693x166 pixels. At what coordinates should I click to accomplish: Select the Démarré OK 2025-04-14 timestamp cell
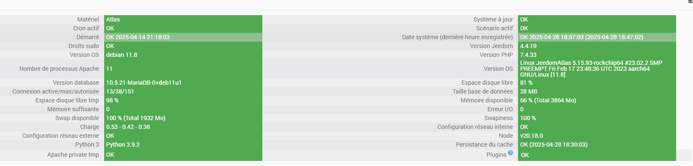(x=183, y=37)
